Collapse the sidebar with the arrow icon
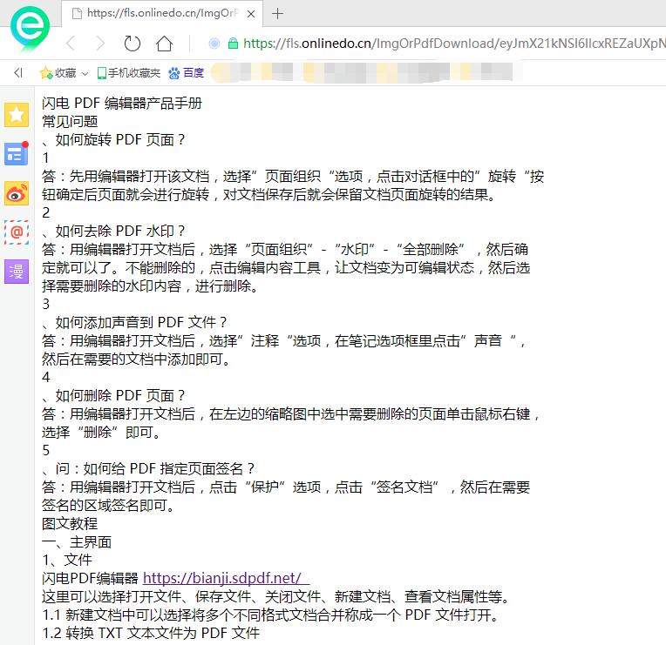 click(x=17, y=73)
